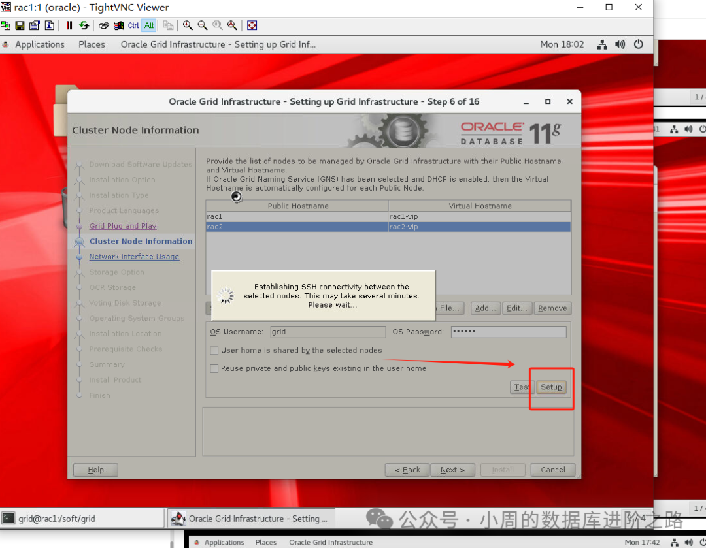The height and width of the screenshot is (548, 706).
Task: Click into the OS Username field
Action: click(x=328, y=332)
